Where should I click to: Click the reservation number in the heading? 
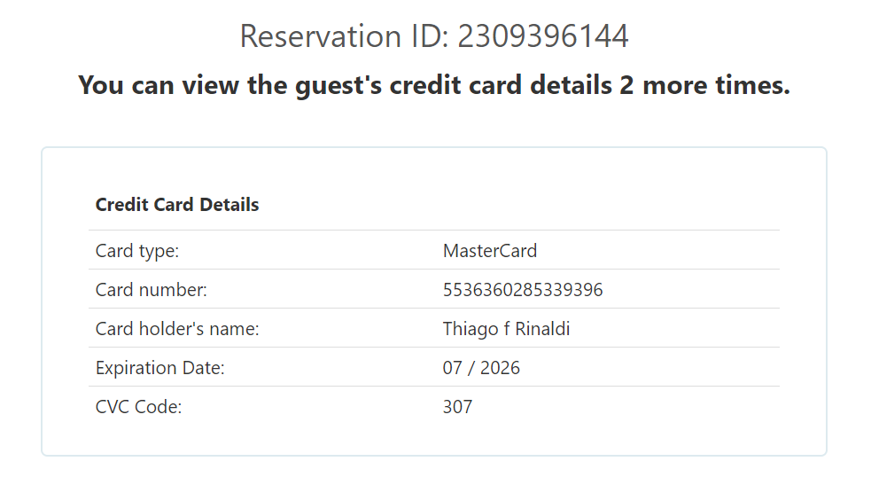point(542,36)
